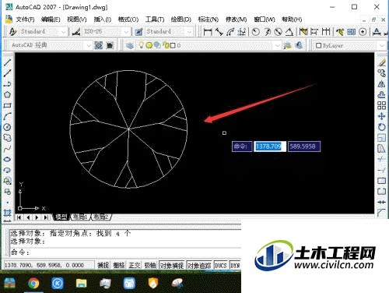Click the first-tab navigation arrow button
The height and width of the screenshot is (293, 389).
19,217
